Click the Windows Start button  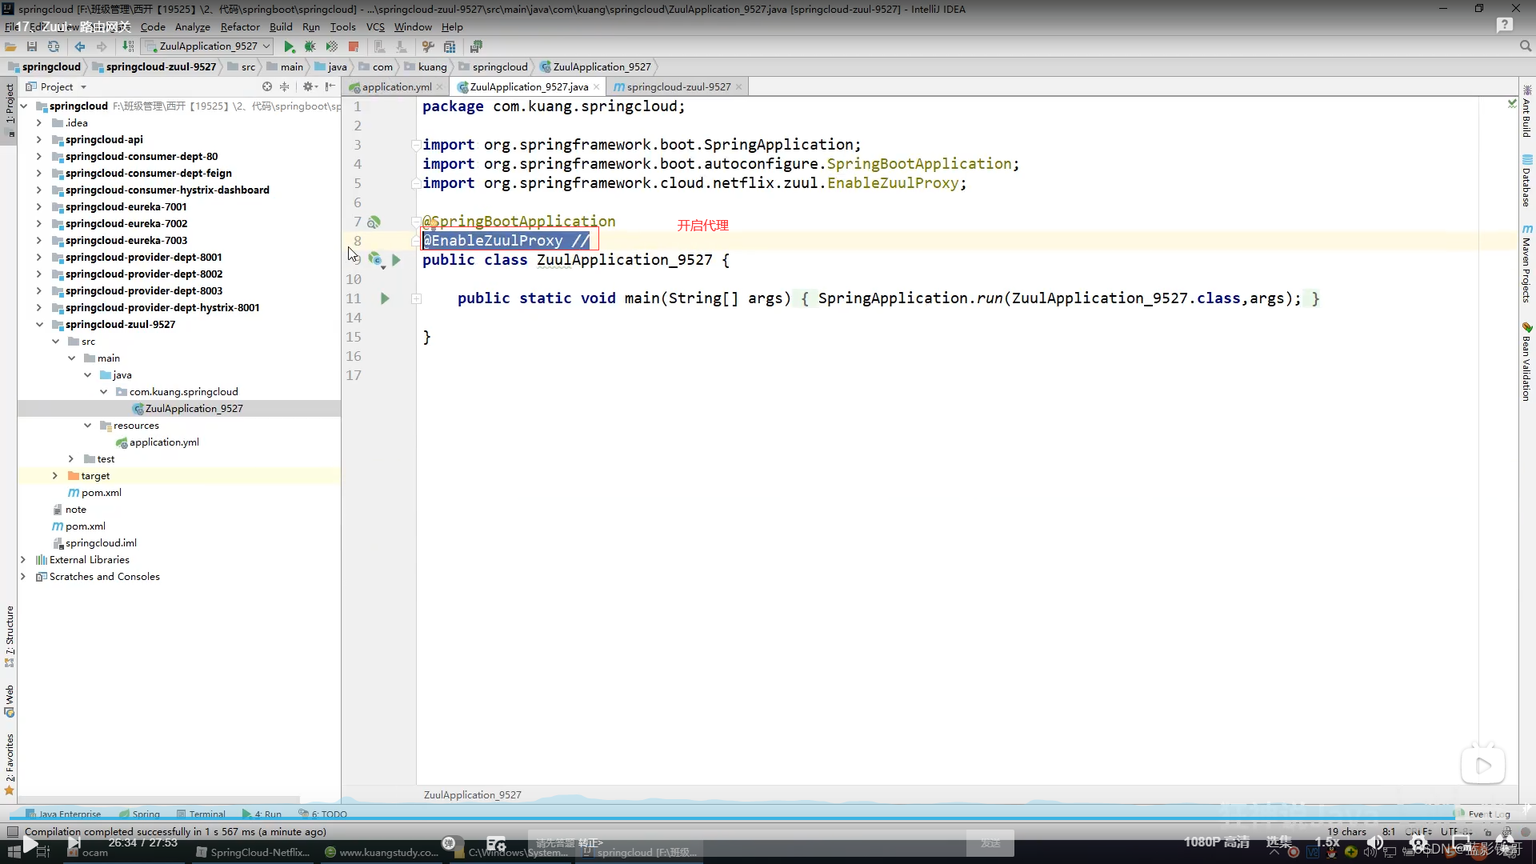[14, 852]
